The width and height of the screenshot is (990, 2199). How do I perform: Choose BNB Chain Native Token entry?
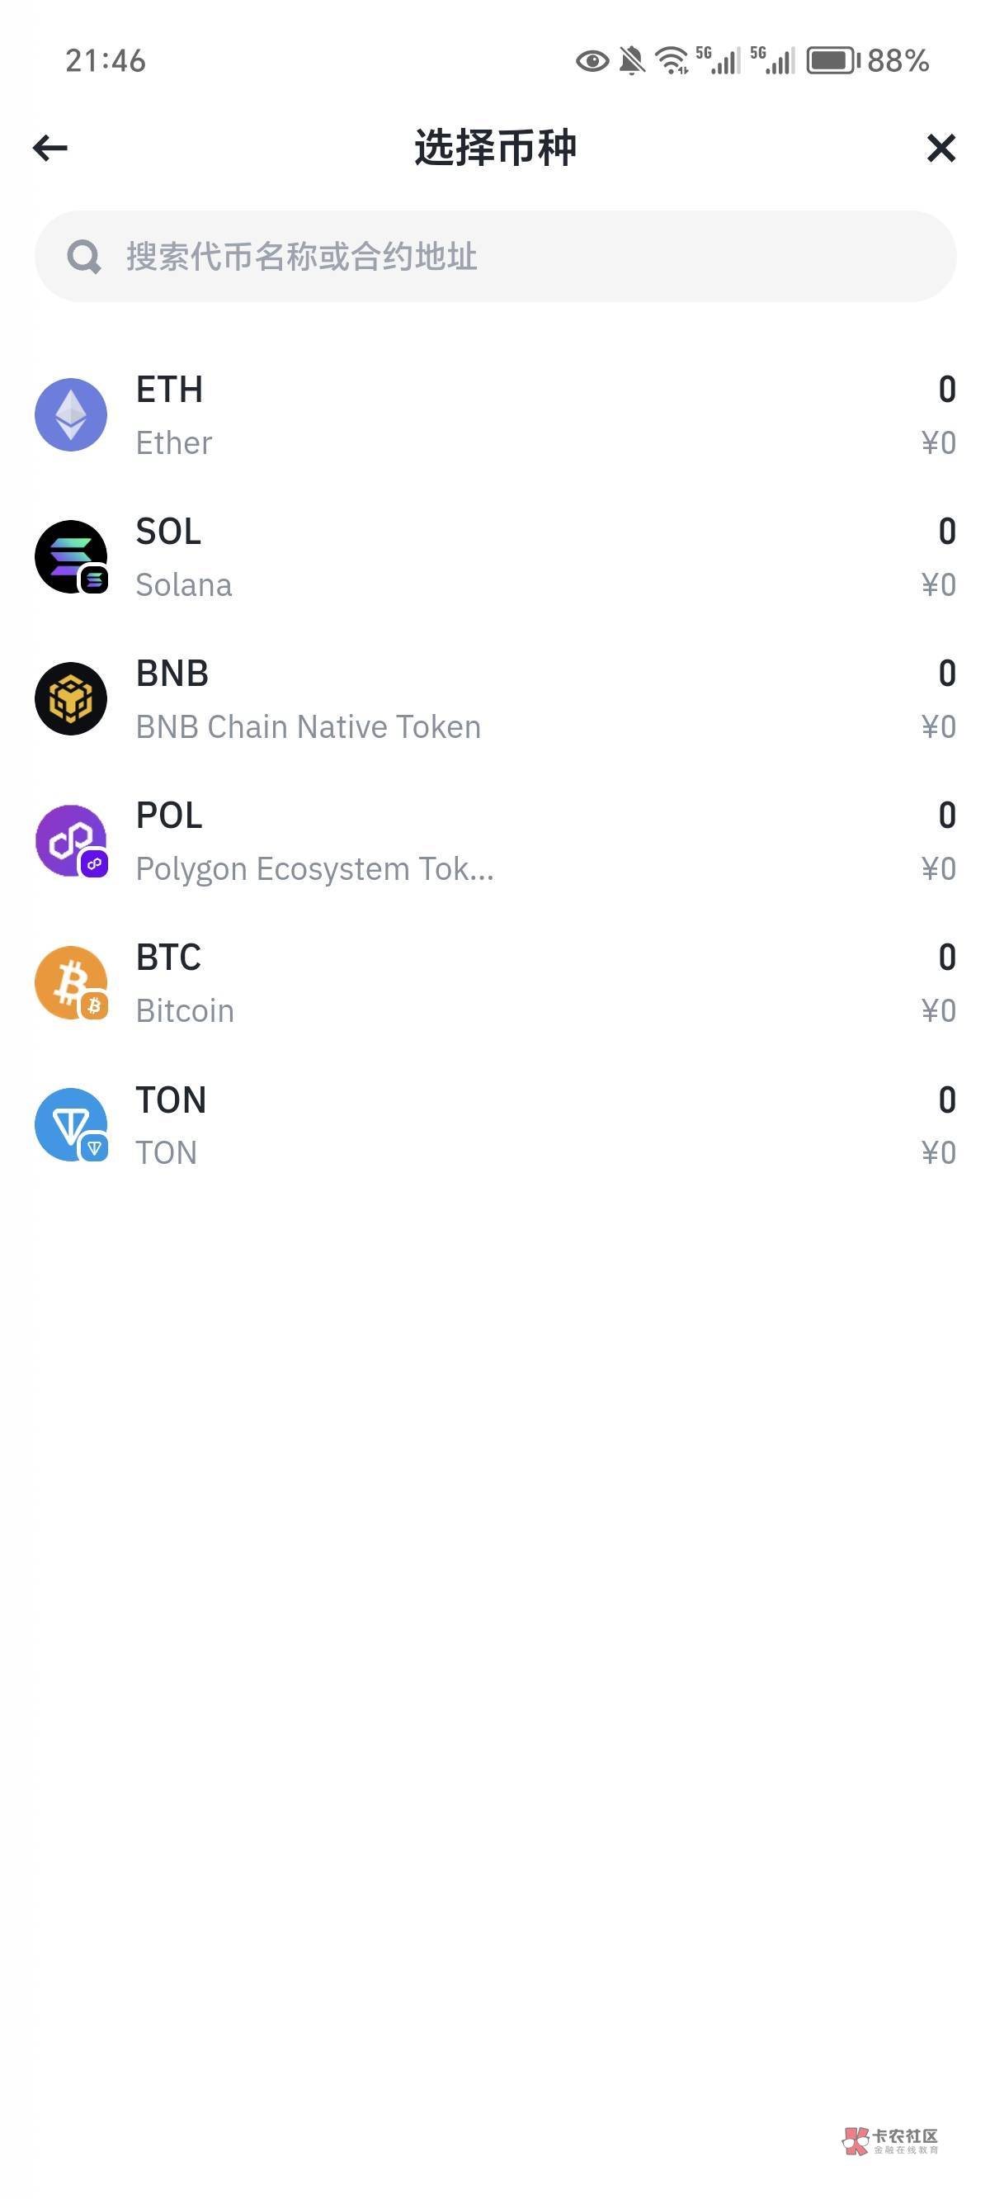pyautogui.click(x=308, y=727)
